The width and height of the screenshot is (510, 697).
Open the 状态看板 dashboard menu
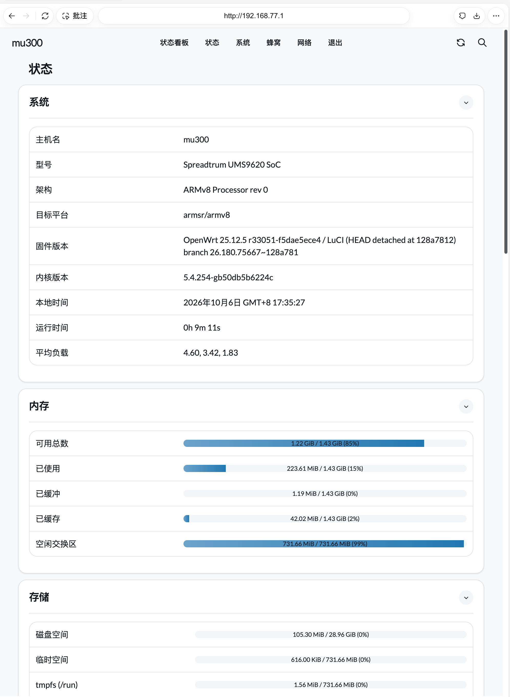click(x=174, y=43)
